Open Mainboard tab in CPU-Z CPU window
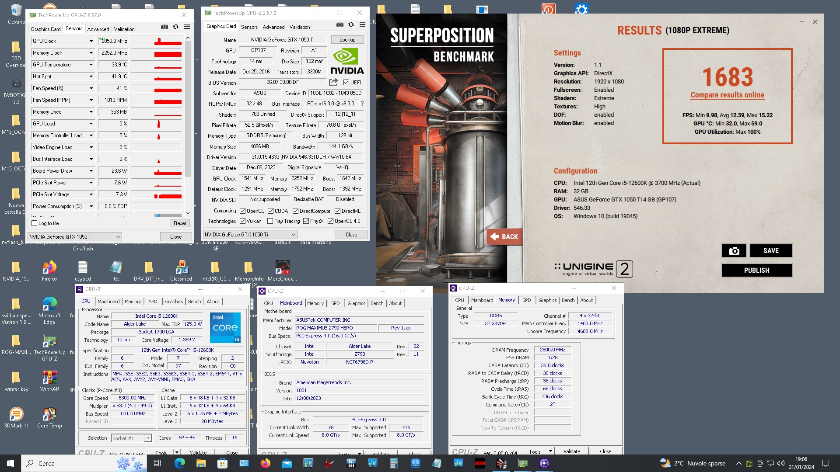This screenshot has height=472, width=840. [x=108, y=302]
